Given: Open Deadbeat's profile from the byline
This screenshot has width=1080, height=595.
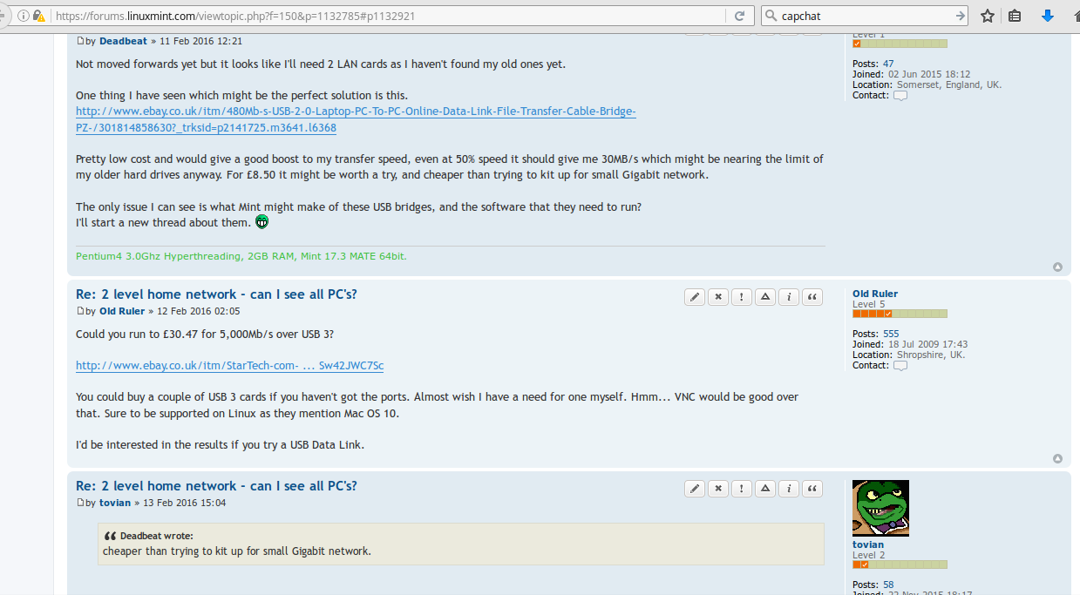Looking at the screenshot, I should pyautogui.click(x=124, y=41).
